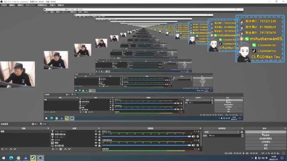Open the colorful browser icon in the taskbar

[19, 158]
